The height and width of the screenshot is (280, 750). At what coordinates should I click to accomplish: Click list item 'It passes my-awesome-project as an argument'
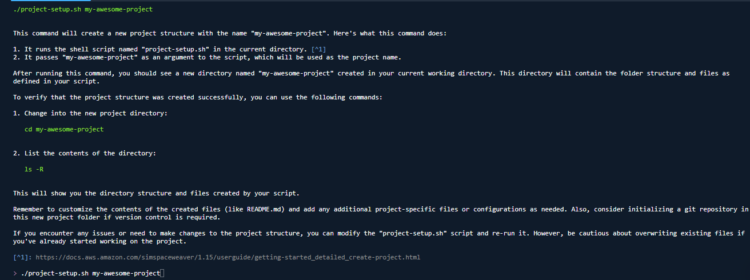208,57
